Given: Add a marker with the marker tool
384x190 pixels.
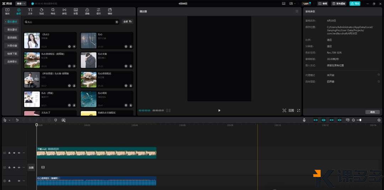Looking at the screenshot, I should (55, 120).
